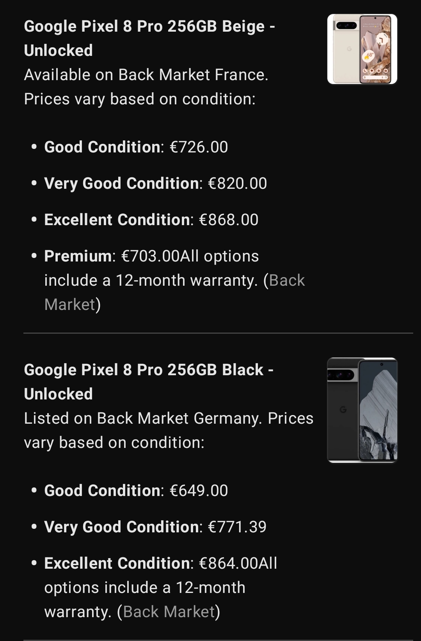This screenshot has height=641, width=421.
Task: Select the Very Good Condition €771.39 item
Action: click(155, 527)
